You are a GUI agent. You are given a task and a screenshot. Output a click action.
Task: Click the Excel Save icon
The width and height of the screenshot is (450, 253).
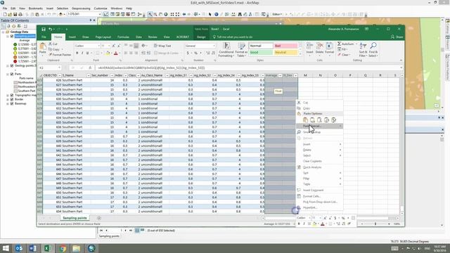point(44,30)
